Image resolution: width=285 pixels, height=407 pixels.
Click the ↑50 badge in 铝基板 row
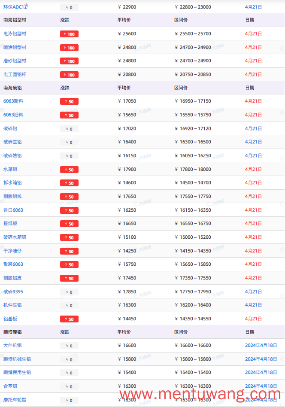(69, 319)
